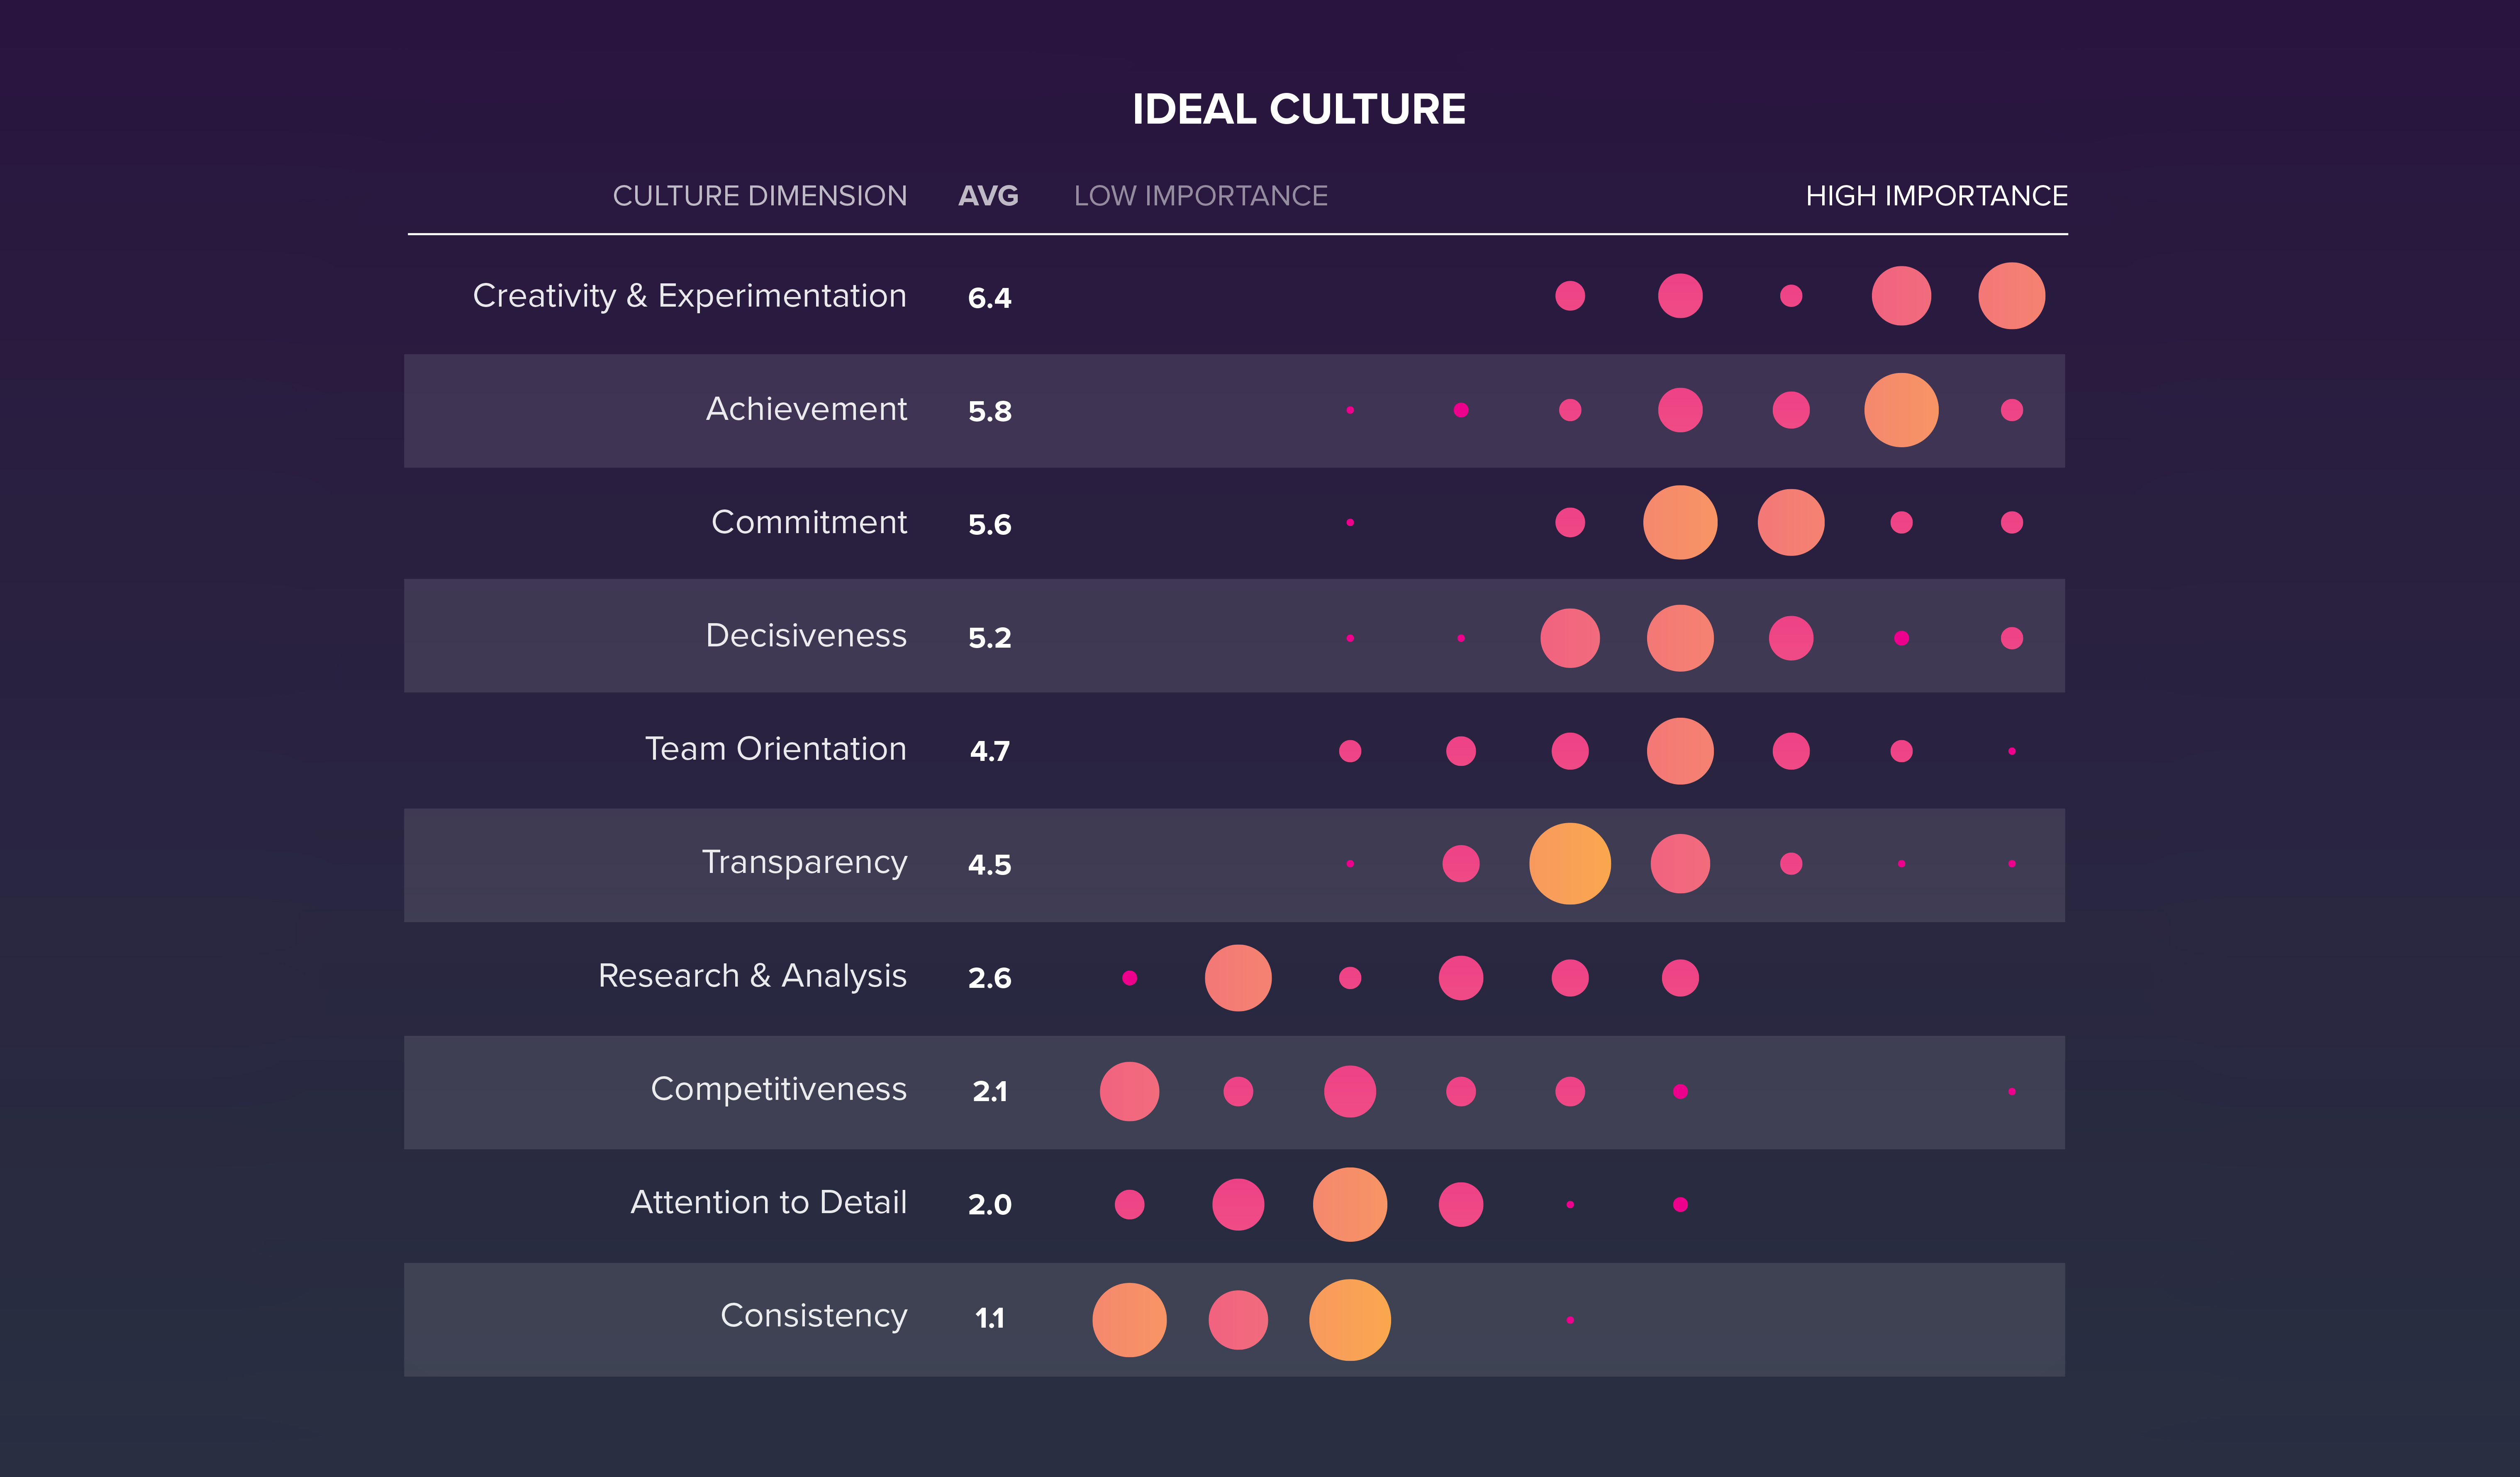The width and height of the screenshot is (2520, 1477).
Task: Click the Team Orientation row label
Action: pos(775,749)
